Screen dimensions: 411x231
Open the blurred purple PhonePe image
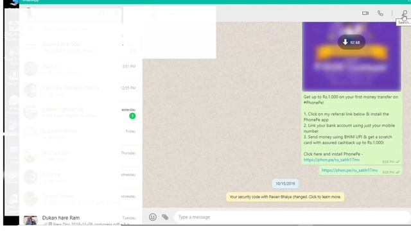pos(351,56)
